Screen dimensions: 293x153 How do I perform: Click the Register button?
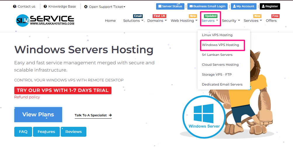pyautogui.click(x=270, y=6)
